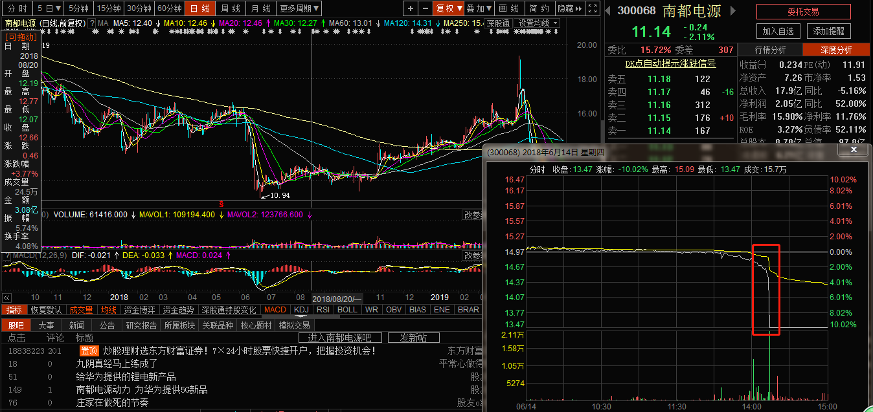Open the 叠加 dropdown
873x412 pixels.
pos(480,8)
